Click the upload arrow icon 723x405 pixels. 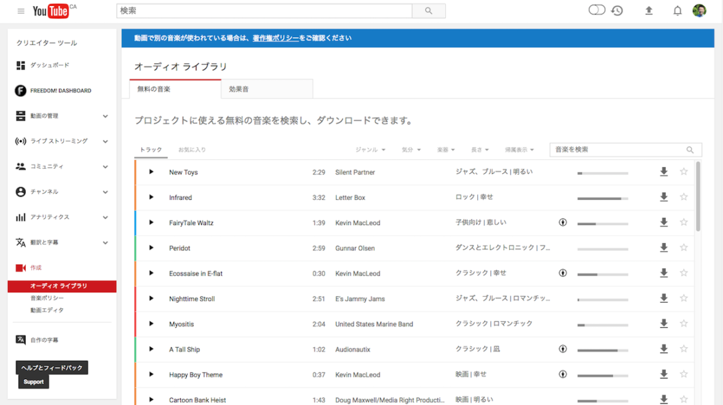(649, 10)
